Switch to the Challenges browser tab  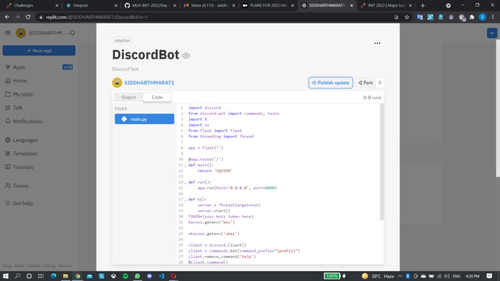point(31,6)
